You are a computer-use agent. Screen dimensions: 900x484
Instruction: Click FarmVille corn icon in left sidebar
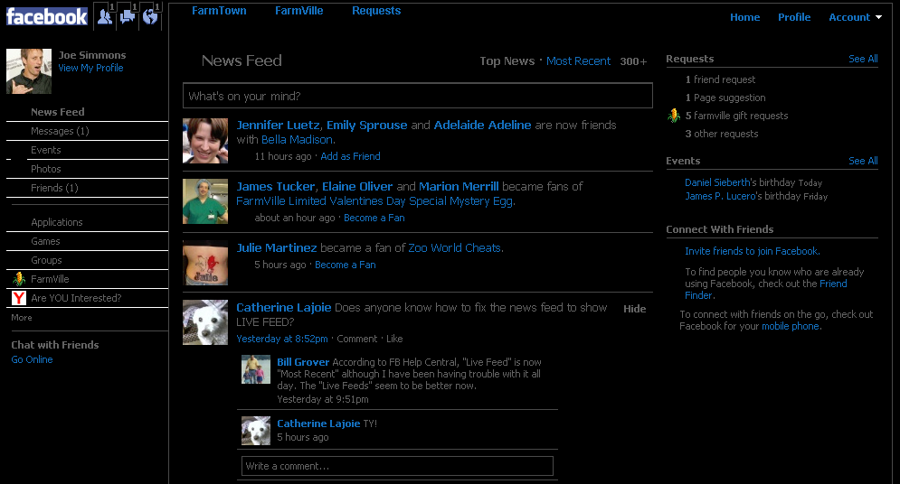coord(19,279)
